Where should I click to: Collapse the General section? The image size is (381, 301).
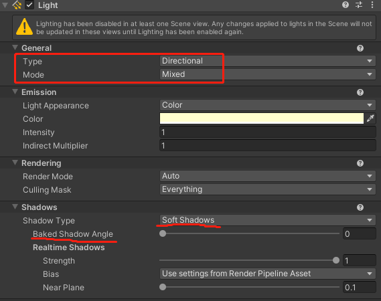pyautogui.click(x=15, y=47)
